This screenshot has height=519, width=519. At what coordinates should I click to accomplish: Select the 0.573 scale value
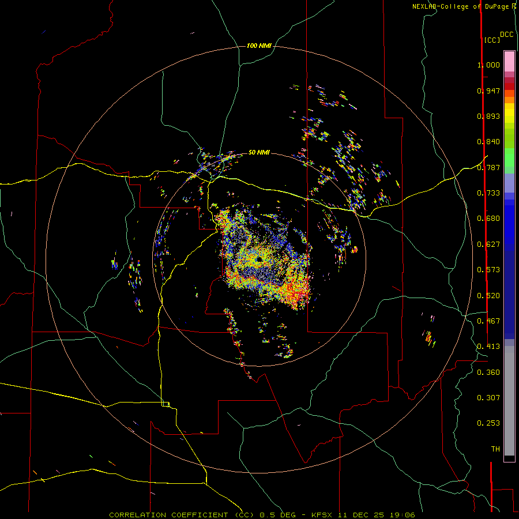pos(488,270)
